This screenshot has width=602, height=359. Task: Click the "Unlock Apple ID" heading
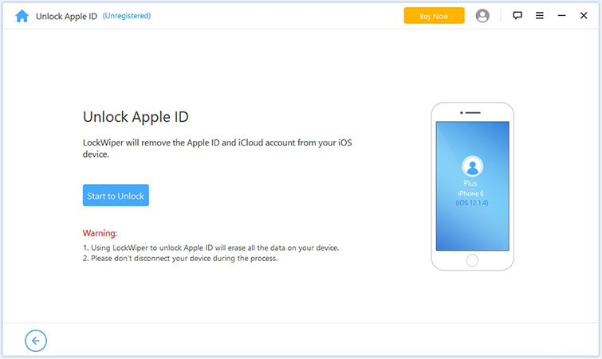point(136,117)
